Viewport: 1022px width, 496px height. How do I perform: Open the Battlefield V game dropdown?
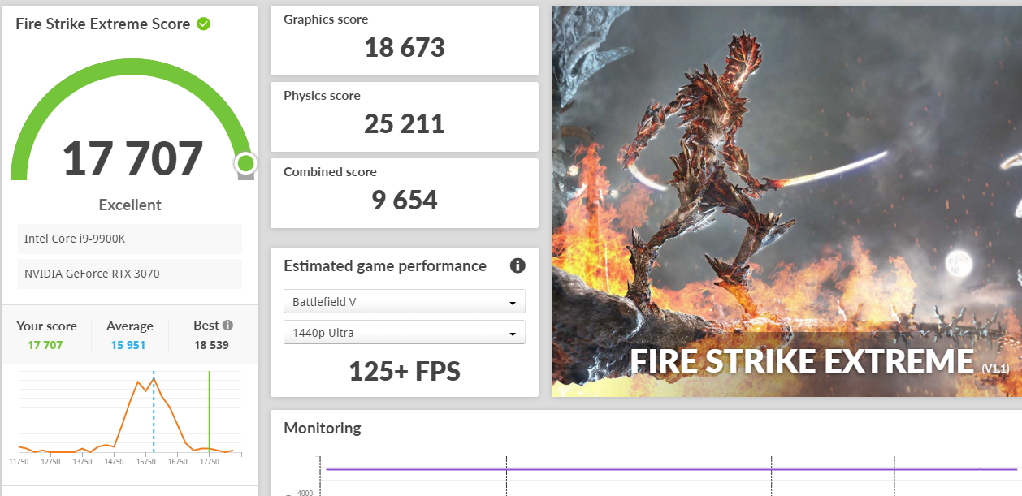point(405,302)
